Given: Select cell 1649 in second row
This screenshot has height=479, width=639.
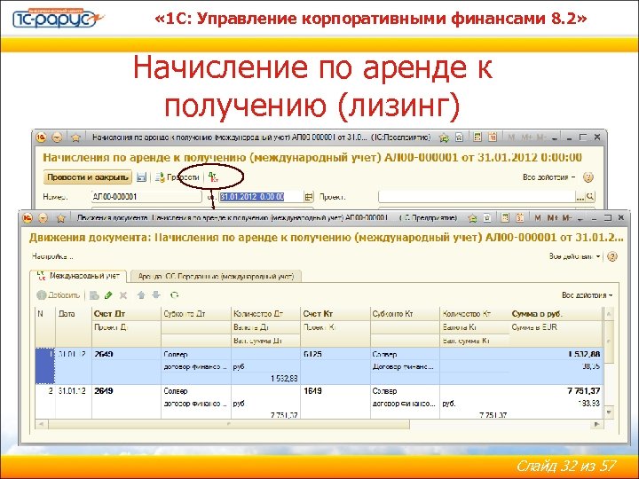Looking at the screenshot, I should coord(335,390).
